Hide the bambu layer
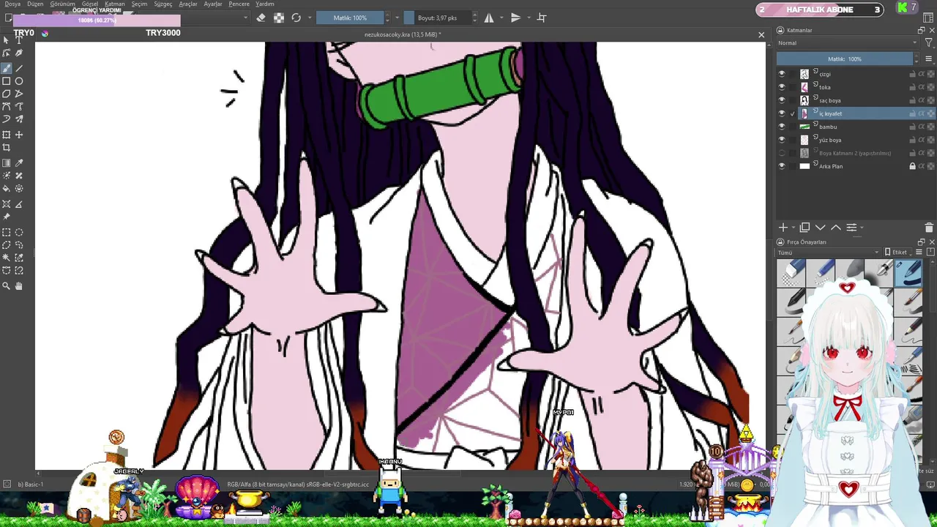Viewport: 937px width, 527px height. click(x=781, y=127)
